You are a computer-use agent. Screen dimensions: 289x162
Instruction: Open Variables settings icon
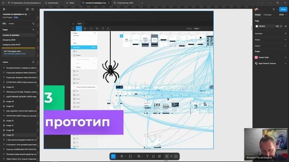(x=285, y=34)
